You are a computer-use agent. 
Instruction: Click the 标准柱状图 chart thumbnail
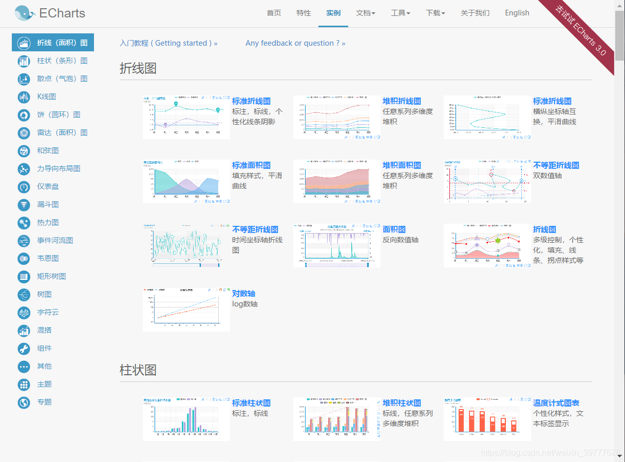point(186,419)
